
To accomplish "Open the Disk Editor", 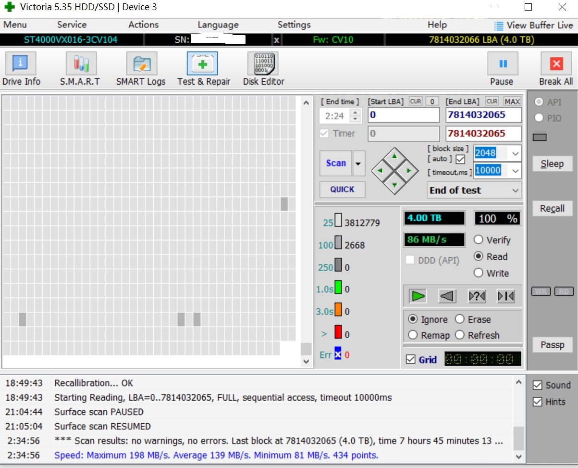I will (263, 63).
